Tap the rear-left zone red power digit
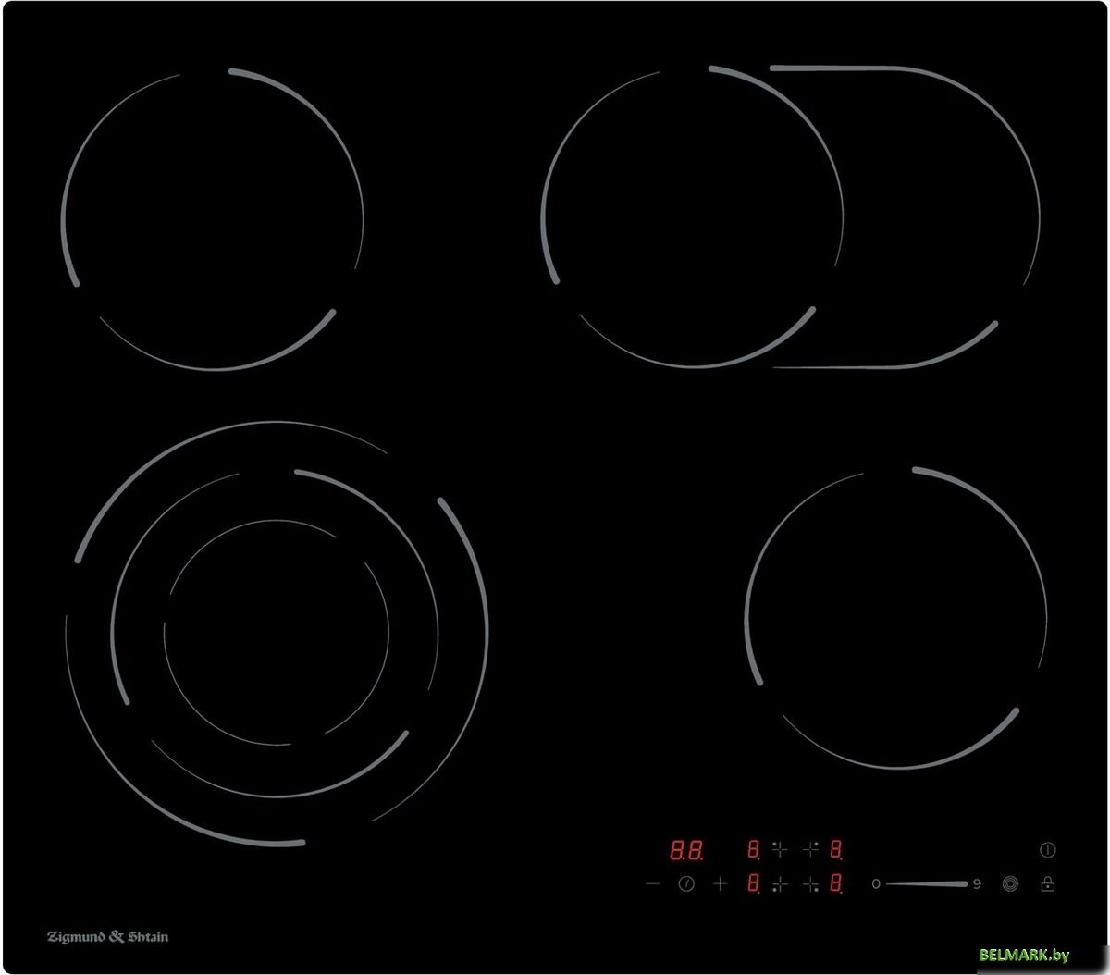Image resolution: width=1110 pixels, height=975 pixels. pyautogui.click(x=754, y=849)
